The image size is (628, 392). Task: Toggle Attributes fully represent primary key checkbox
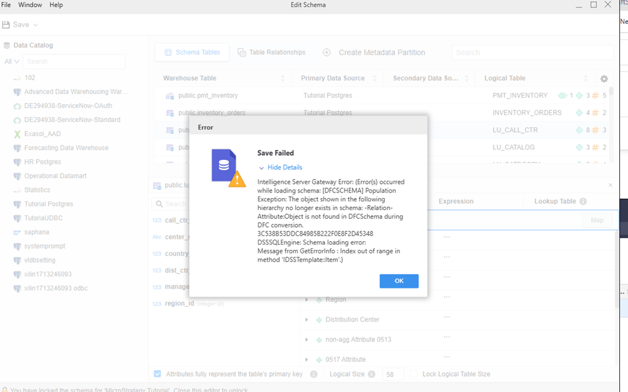tap(158, 374)
